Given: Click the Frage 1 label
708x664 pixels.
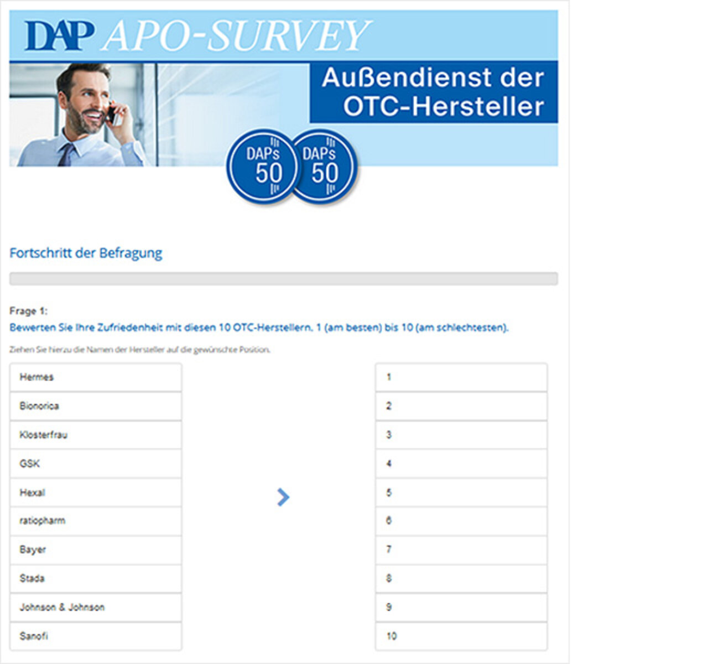Looking at the screenshot, I should (x=29, y=311).
